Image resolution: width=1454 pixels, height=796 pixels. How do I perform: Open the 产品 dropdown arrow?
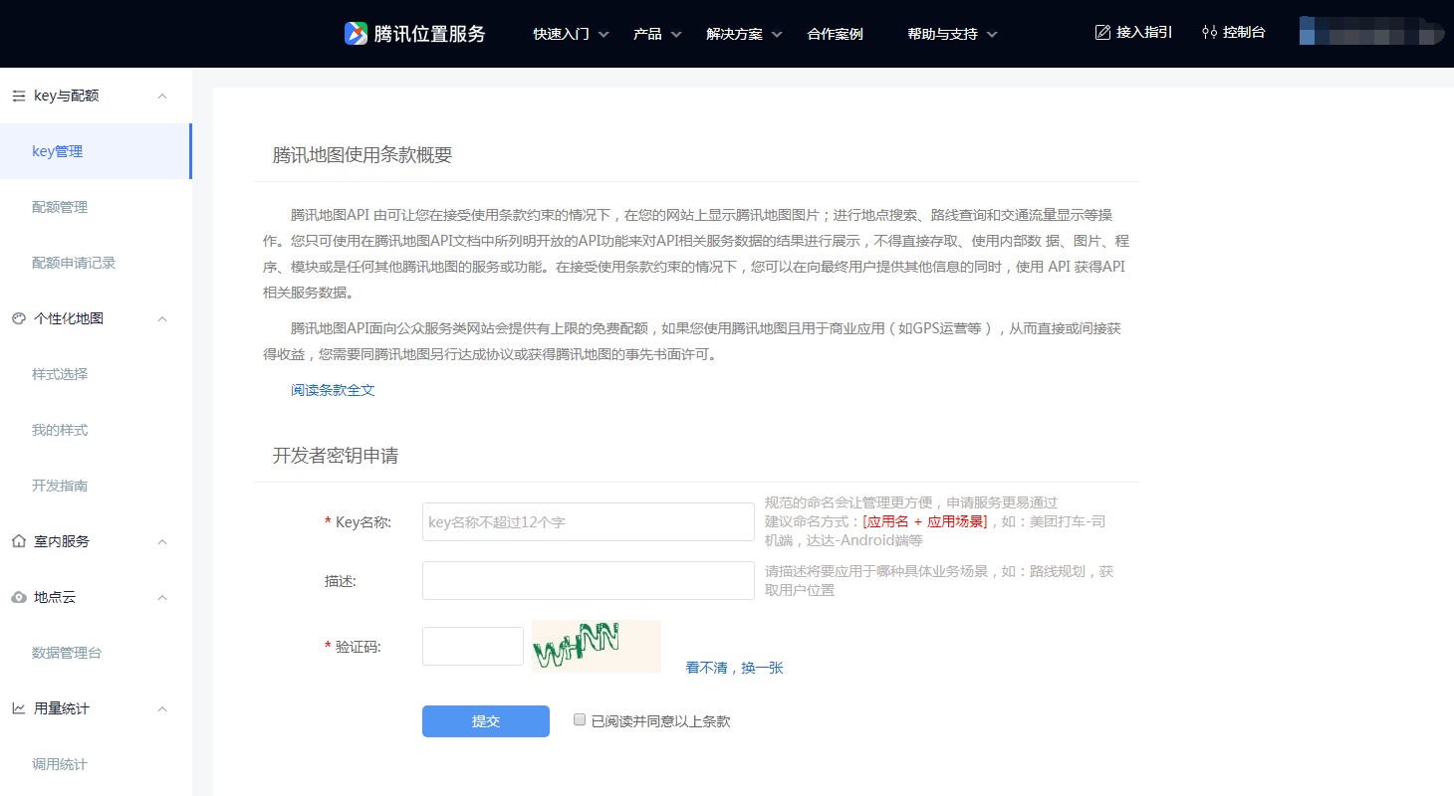point(676,34)
